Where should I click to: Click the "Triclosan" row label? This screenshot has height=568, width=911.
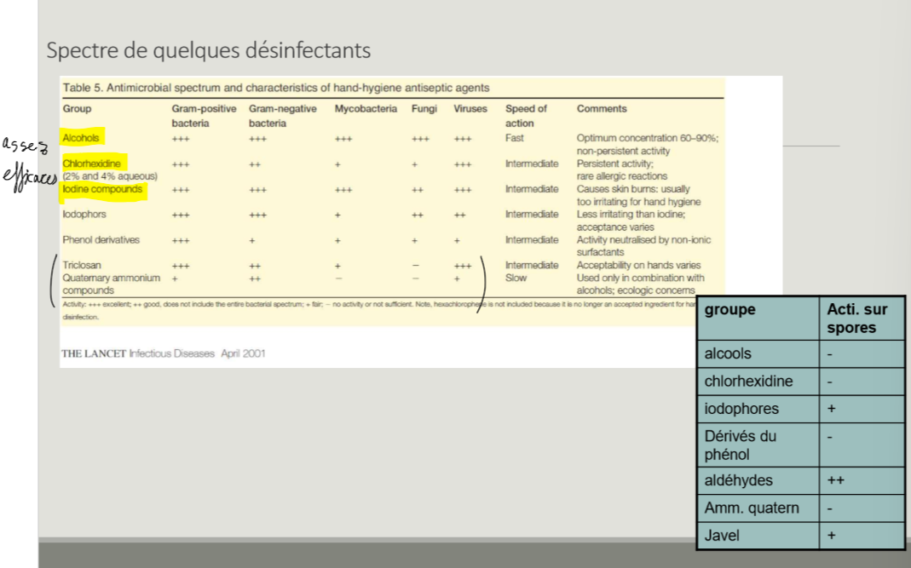click(x=82, y=266)
